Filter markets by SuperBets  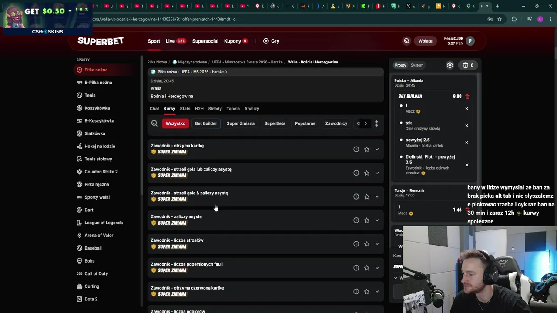tap(275, 123)
